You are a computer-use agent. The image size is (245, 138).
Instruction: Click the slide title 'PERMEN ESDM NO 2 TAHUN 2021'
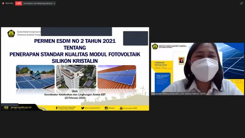pyautogui.click(x=75, y=41)
